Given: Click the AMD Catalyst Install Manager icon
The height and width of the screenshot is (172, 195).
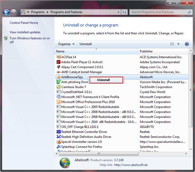Looking at the screenshot, I should pos(59,72).
